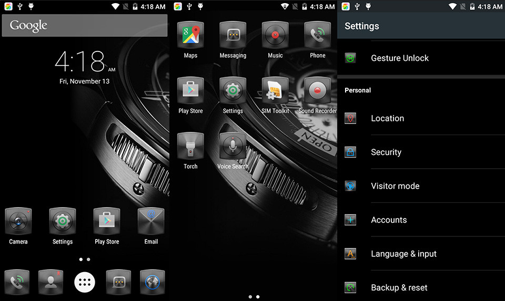Launch SIM Toolkit app
The width and height of the screenshot is (505, 301).
pyautogui.click(x=275, y=91)
